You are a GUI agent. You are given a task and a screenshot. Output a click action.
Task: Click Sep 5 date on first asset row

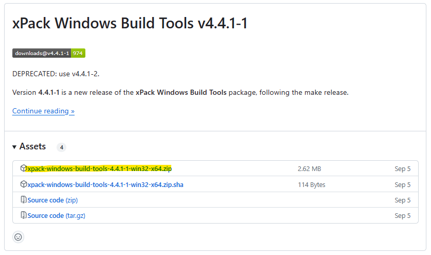[402, 169]
